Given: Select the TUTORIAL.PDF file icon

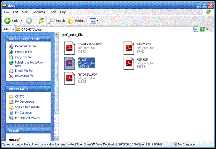Looking at the screenshot, I should click(70, 78).
